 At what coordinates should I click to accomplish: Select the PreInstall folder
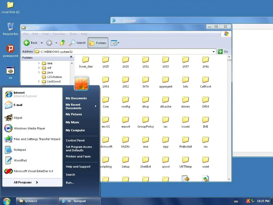coord(186,142)
